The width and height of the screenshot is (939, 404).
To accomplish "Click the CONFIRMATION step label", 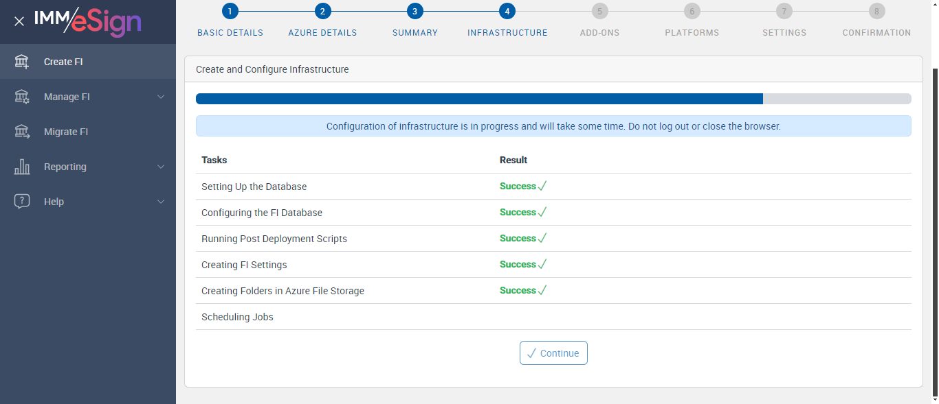I will tap(876, 33).
